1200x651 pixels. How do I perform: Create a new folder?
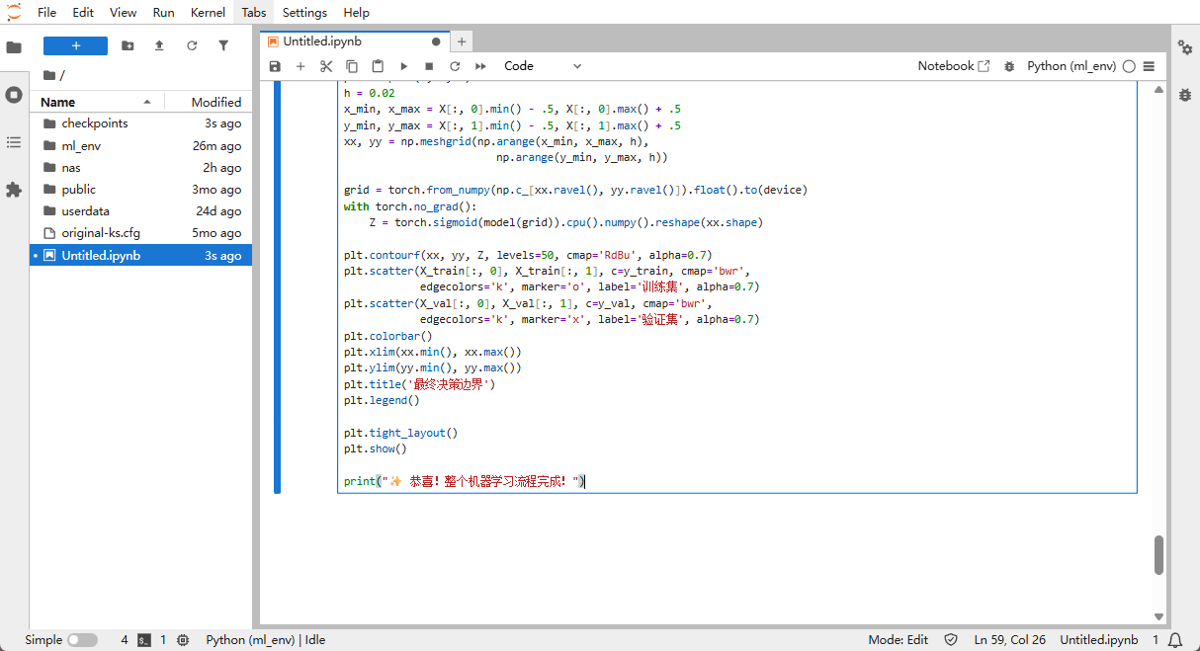click(x=128, y=45)
